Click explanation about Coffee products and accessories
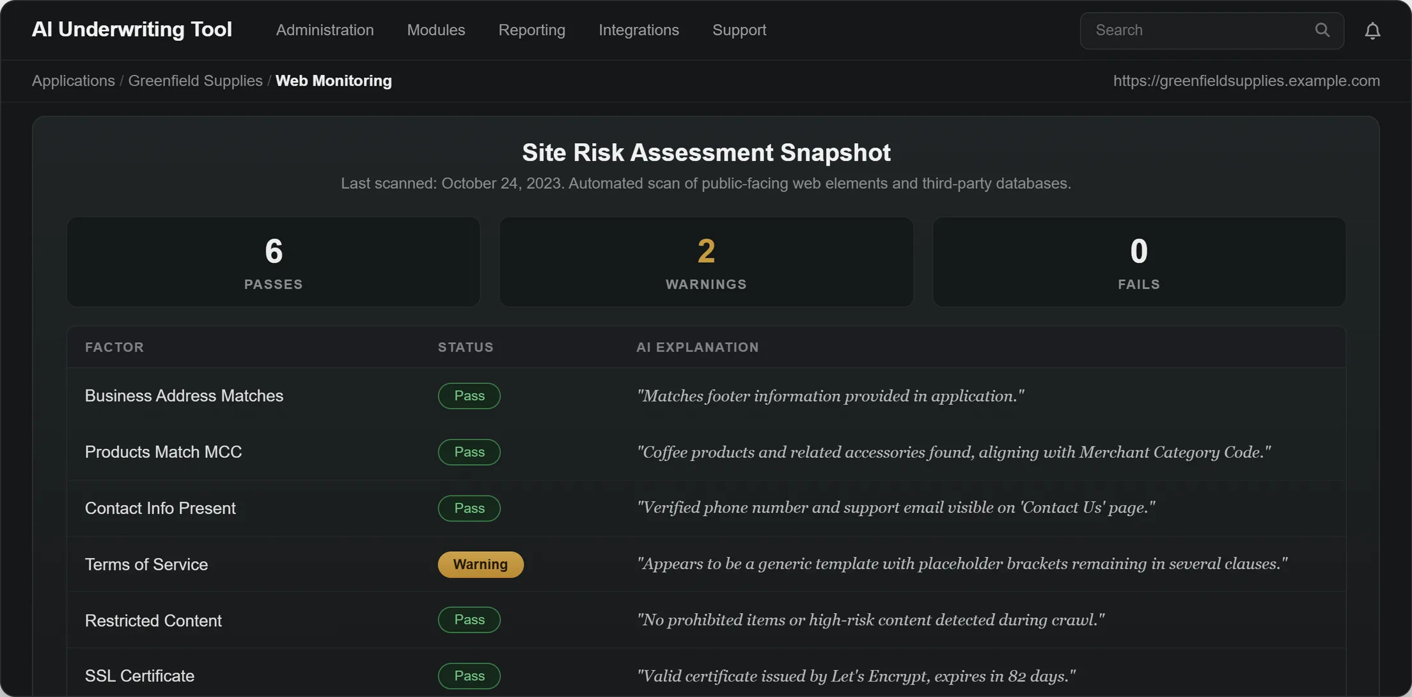Image resolution: width=1412 pixels, height=697 pixels. click(953, 452)
